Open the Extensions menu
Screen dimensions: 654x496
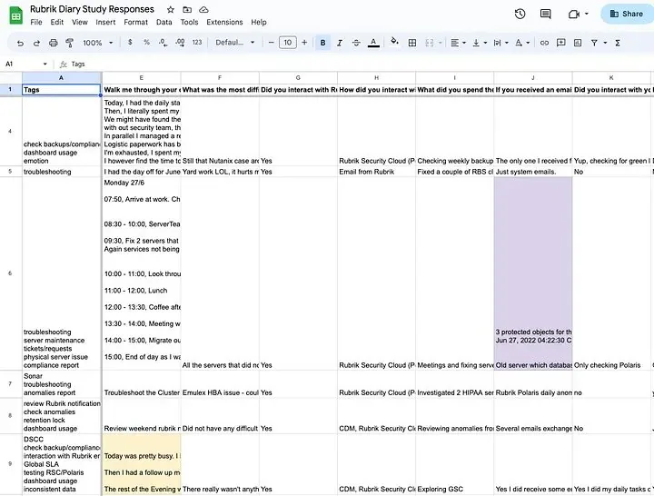pyautogui.click(x=224, y=22)
